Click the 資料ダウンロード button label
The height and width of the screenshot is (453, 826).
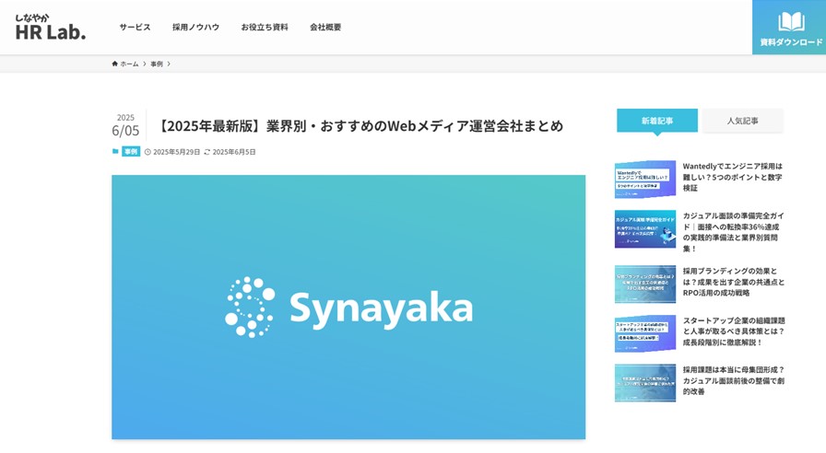pos(791,42)
